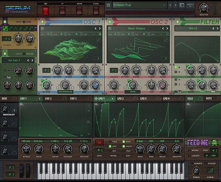
Task: Click the OSC 2 SYNC warp mode label
Action: (x=133, y=92)
